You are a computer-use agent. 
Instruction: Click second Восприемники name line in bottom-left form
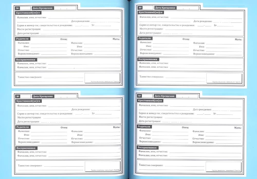[84, 156]
